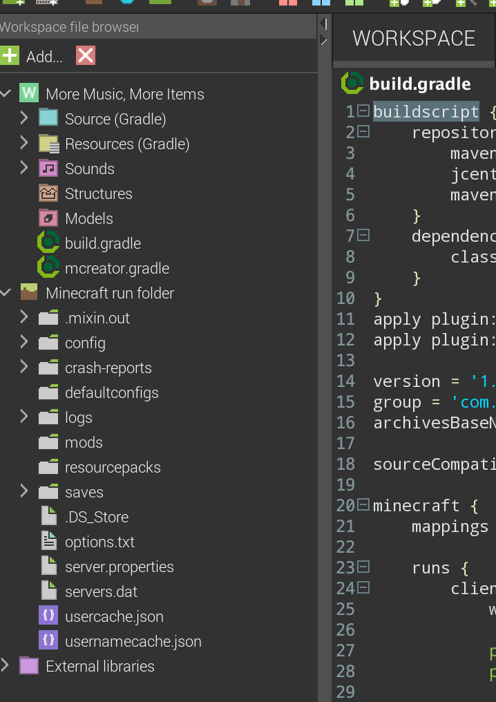Expand the Resources (Gradle) node
Viewport: 496px width, 702px height.
click(x=23, y=143)
